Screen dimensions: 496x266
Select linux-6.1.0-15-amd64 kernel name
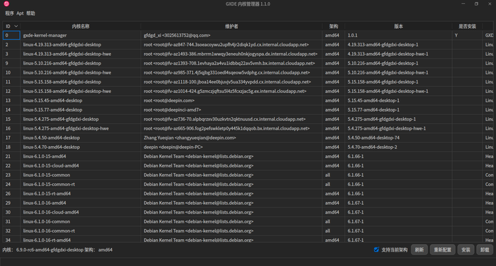(x=45, y=156)
